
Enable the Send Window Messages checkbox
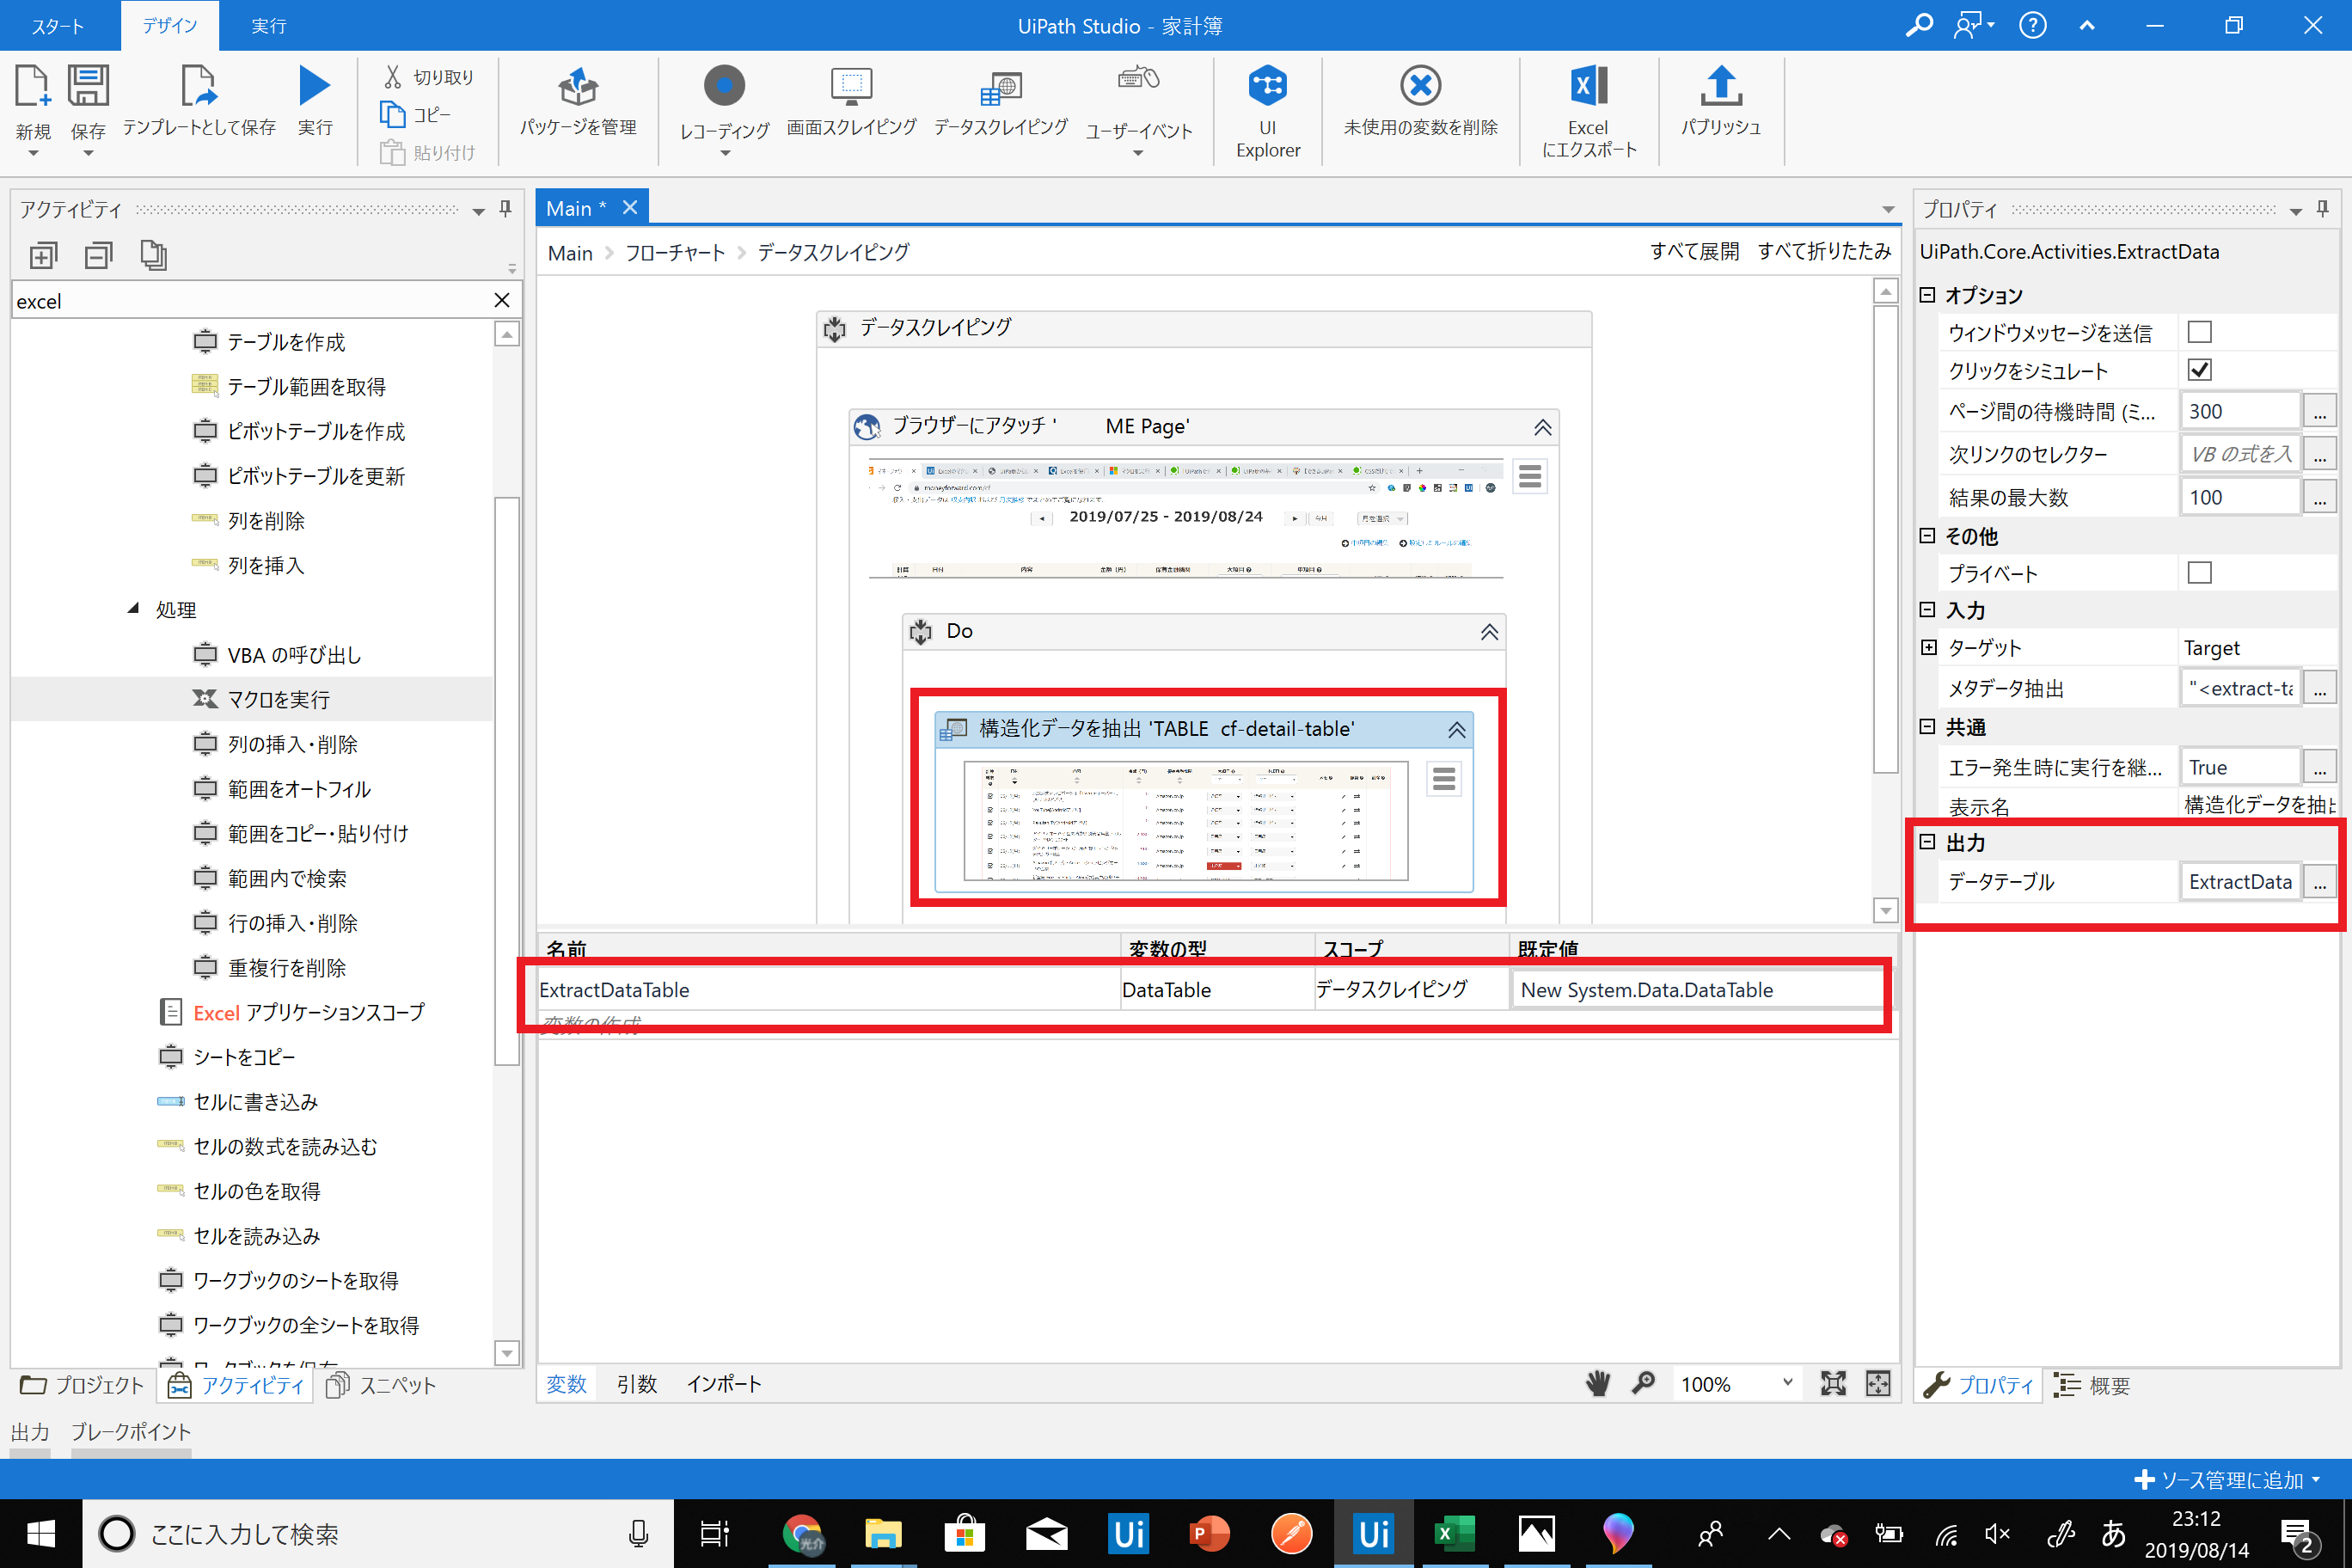pyautogui.click(x=2199, y=332)
